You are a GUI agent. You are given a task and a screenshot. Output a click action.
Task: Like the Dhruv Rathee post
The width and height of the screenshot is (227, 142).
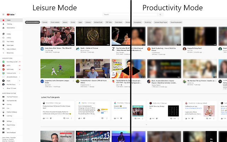[44, 118]
